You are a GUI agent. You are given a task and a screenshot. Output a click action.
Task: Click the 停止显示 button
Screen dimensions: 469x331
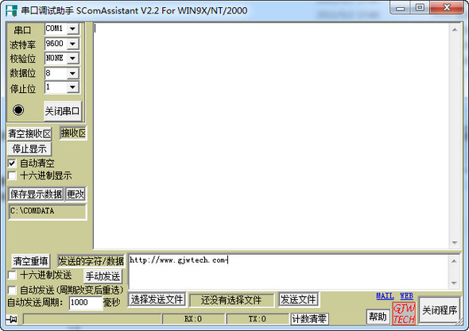click(29, 148)
